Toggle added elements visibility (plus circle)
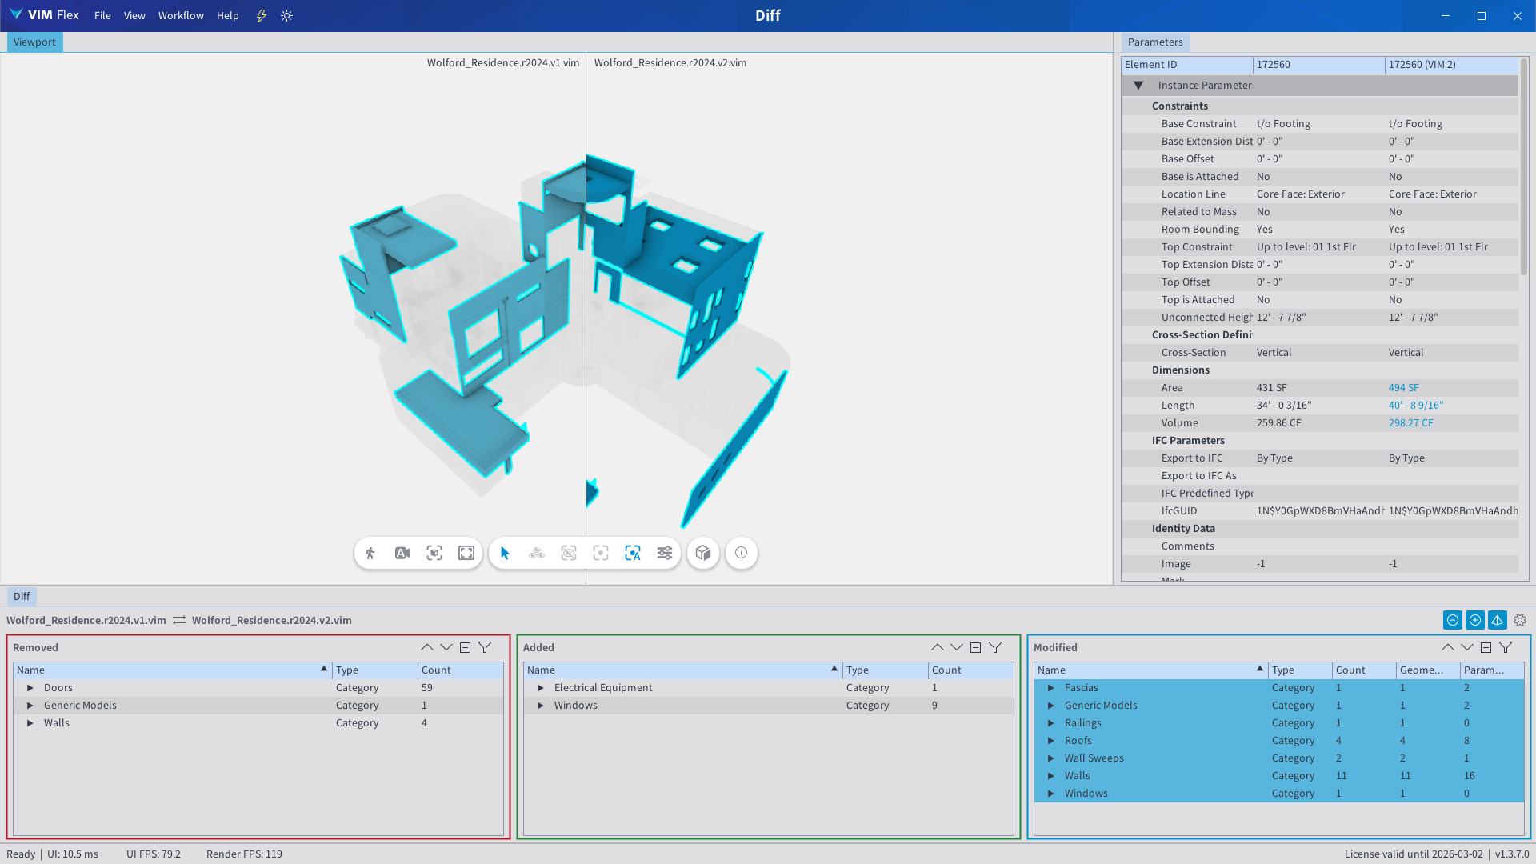The image size is (1536, 864). pyautogui.click(x=1475, y=620)
